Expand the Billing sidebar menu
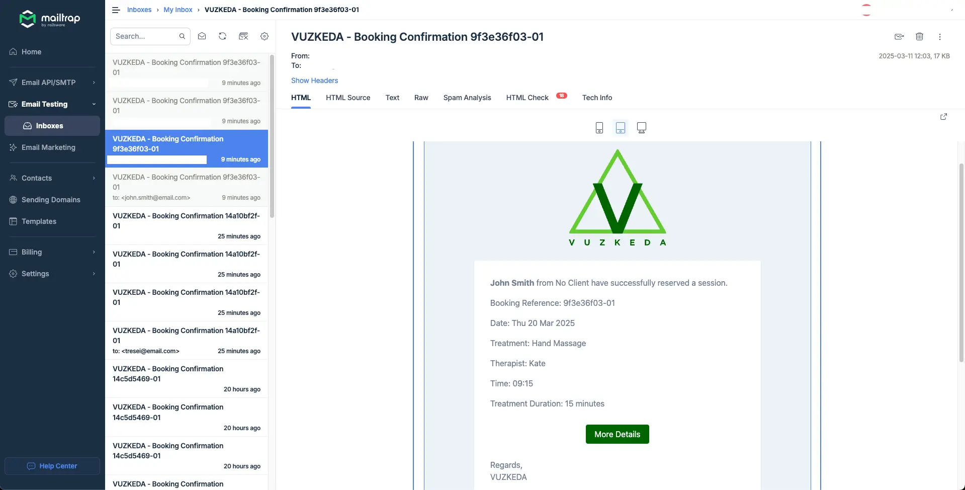Screen dimensions: 965x490 point(52,252)
